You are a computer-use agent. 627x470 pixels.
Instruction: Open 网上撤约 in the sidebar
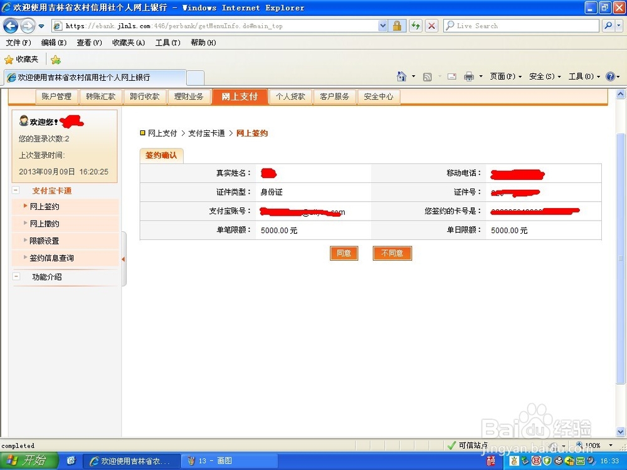point(45,224)
